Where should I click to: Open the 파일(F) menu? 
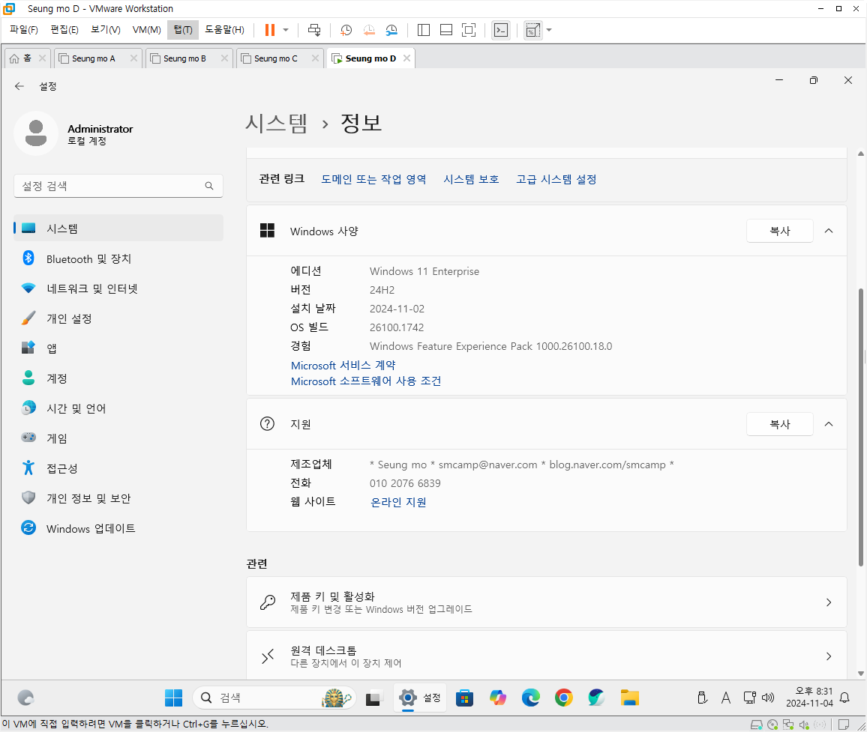coord(24,30)
